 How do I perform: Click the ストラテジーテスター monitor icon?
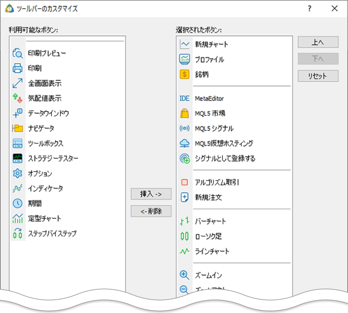click(17, 158)
